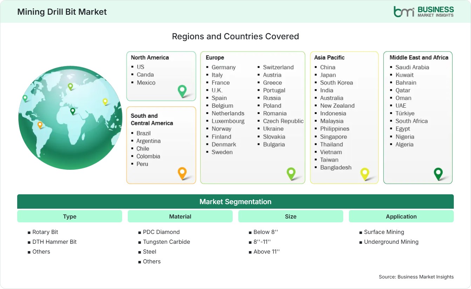Select the Type segmentation header
471x289 pixels.
click(69, 216)
